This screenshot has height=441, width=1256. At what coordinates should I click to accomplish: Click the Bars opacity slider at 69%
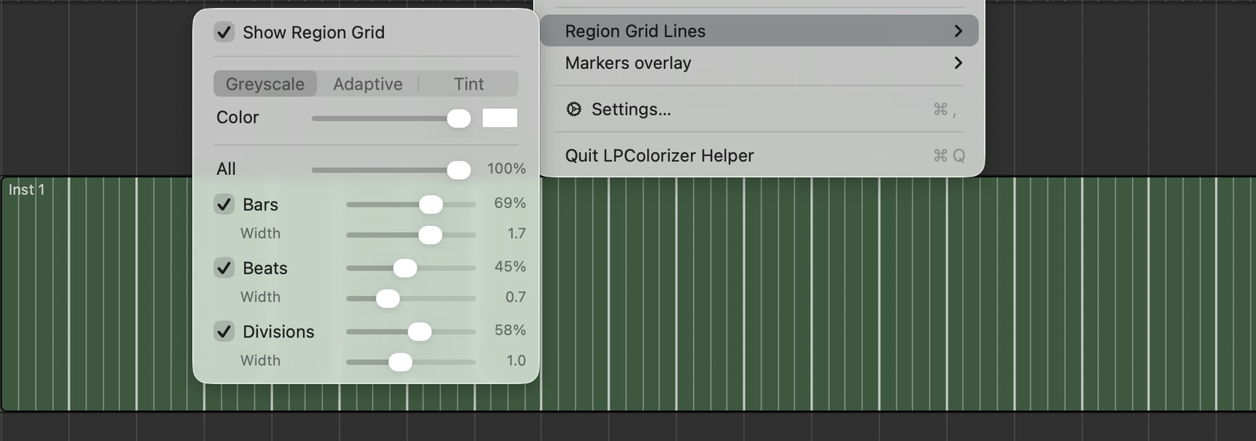pos(431,204)
